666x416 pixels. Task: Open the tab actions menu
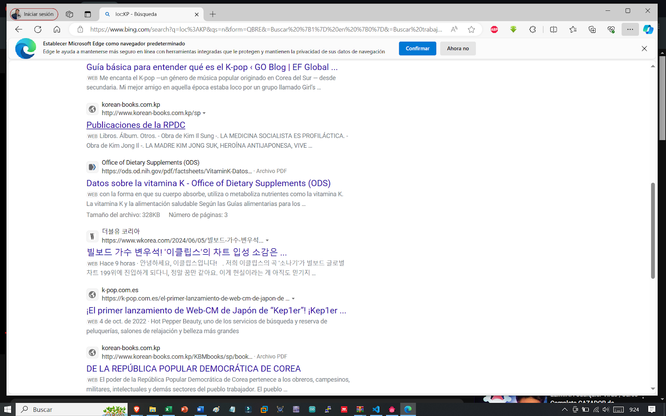87,14
